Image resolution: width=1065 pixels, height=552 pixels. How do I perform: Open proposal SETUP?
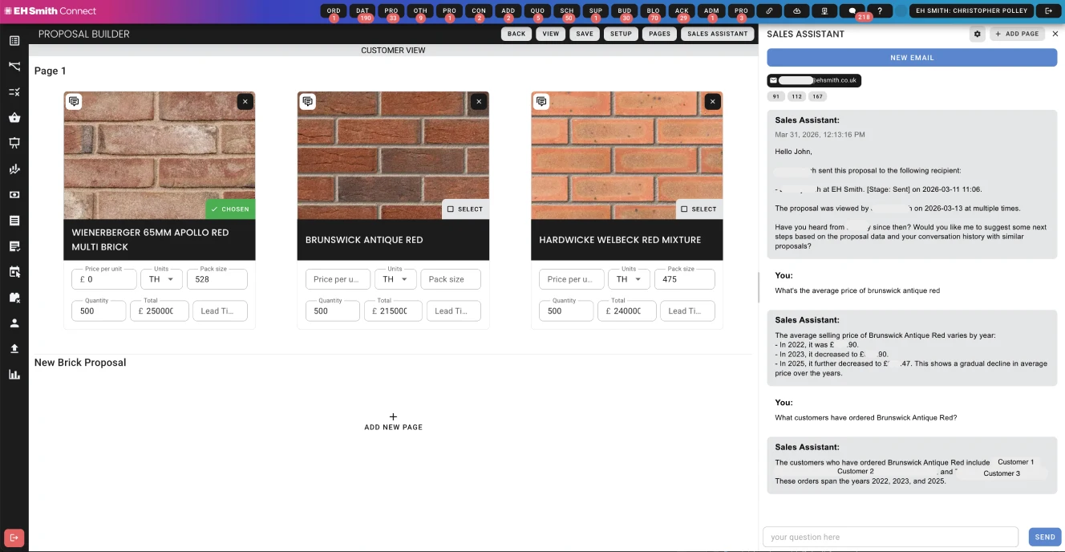(621, 34)
